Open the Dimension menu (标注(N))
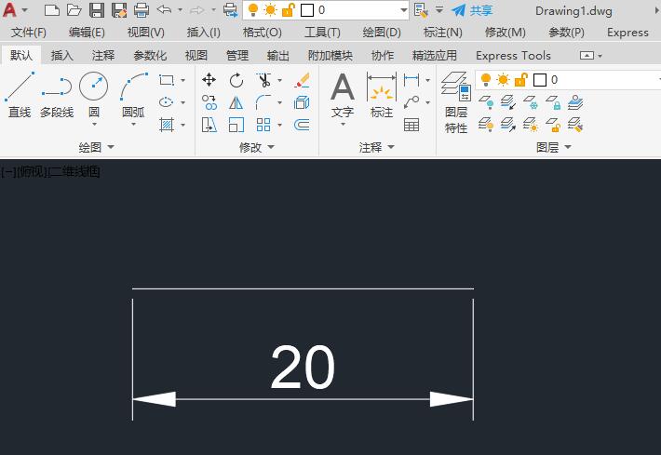The height and width of the screenshot is (455, 661). (x=442, y=33)
